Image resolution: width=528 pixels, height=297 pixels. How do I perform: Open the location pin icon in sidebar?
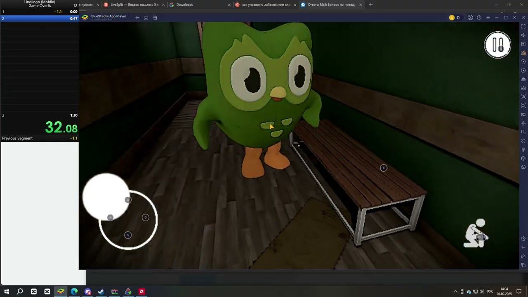(523, 150)
